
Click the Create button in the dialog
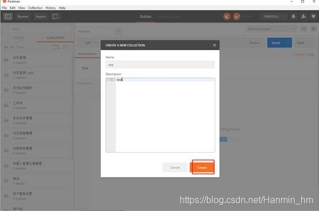click(x=202, y=167)
